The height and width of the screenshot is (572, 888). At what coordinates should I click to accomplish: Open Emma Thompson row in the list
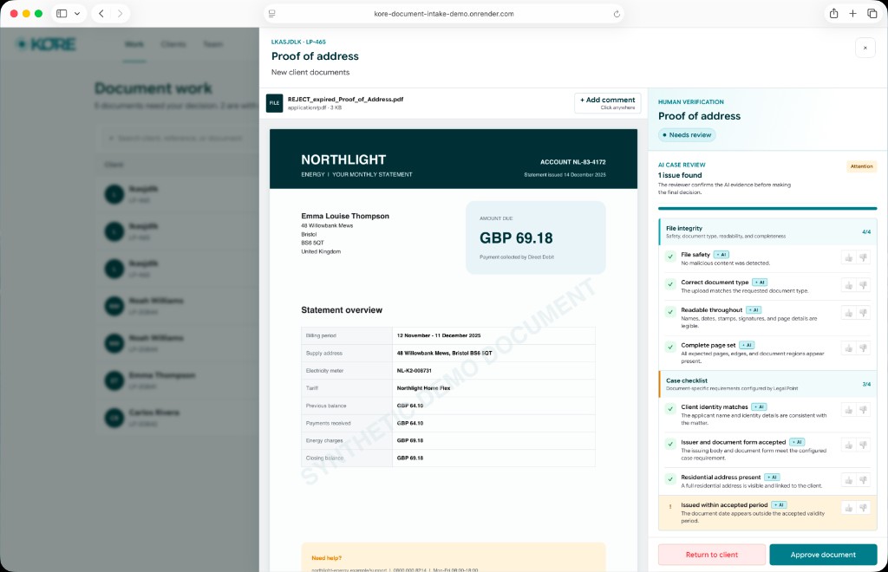(176, 380)
